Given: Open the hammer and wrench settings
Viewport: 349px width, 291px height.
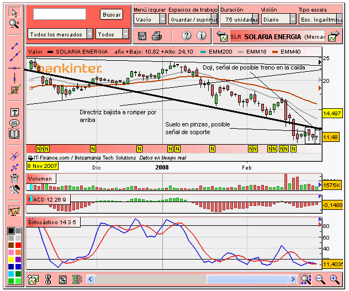Looking at the screenshot, I should (14, 189).
